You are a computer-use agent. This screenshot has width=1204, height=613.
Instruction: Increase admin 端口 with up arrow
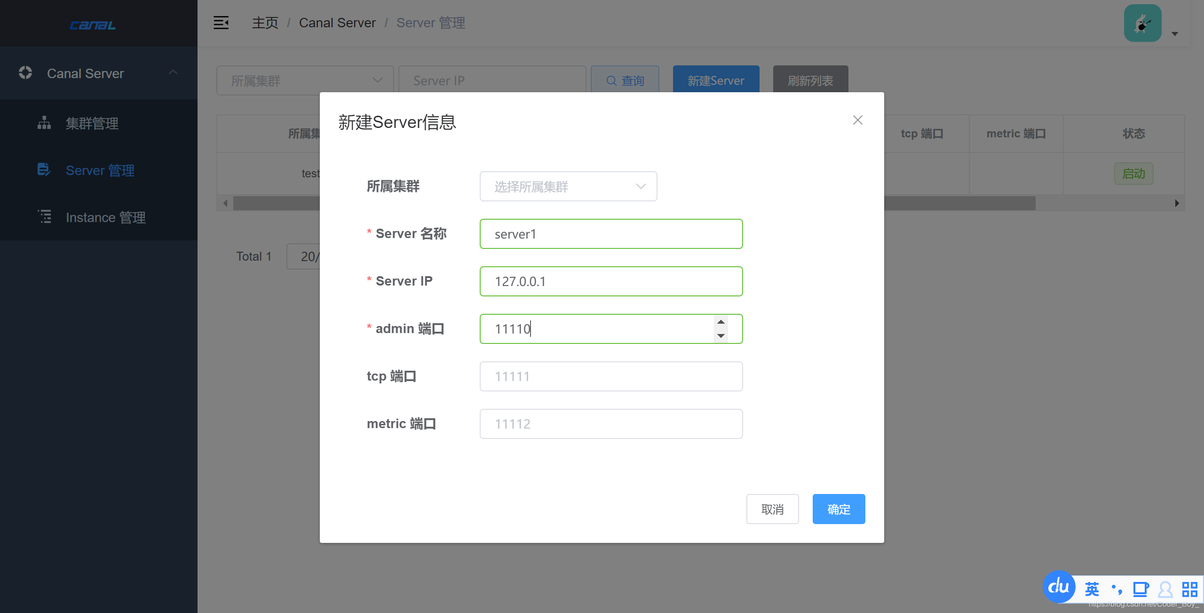[x=721, y=322]
